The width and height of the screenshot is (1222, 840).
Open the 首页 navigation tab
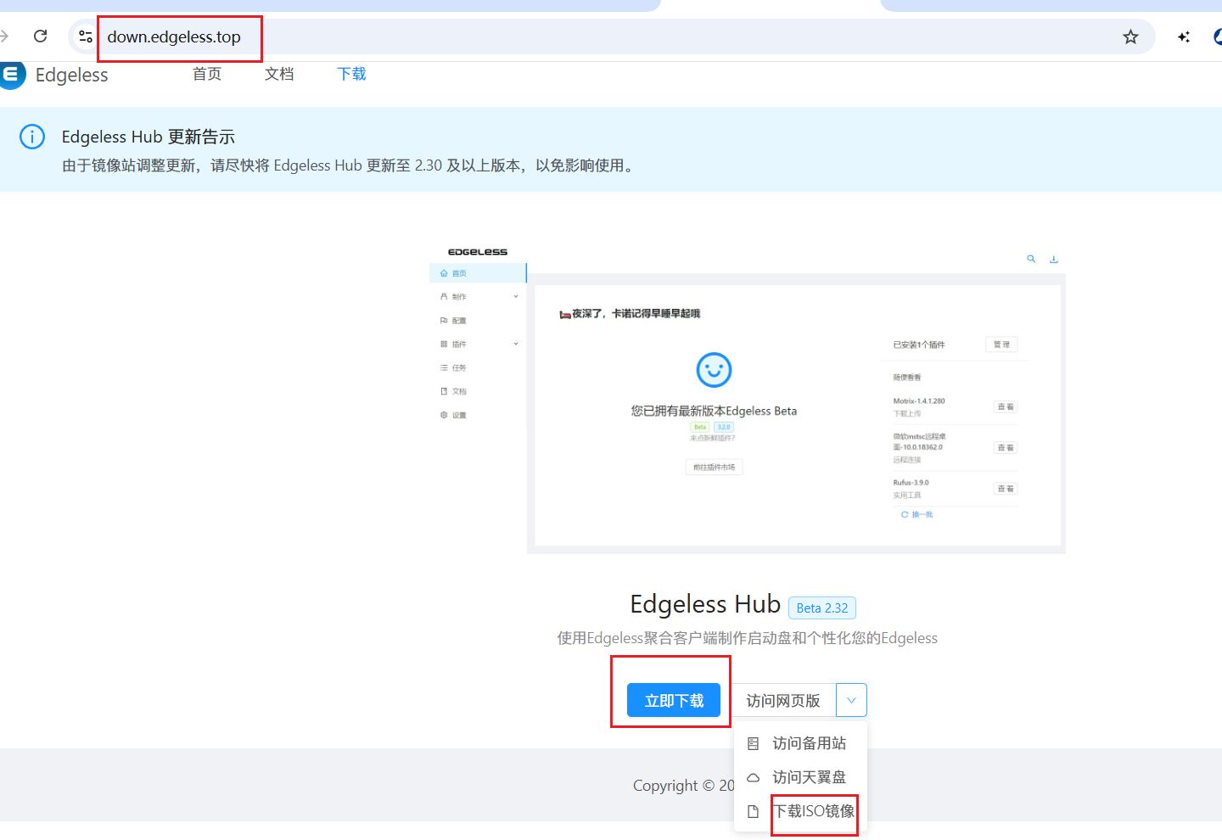coord(207,74)
